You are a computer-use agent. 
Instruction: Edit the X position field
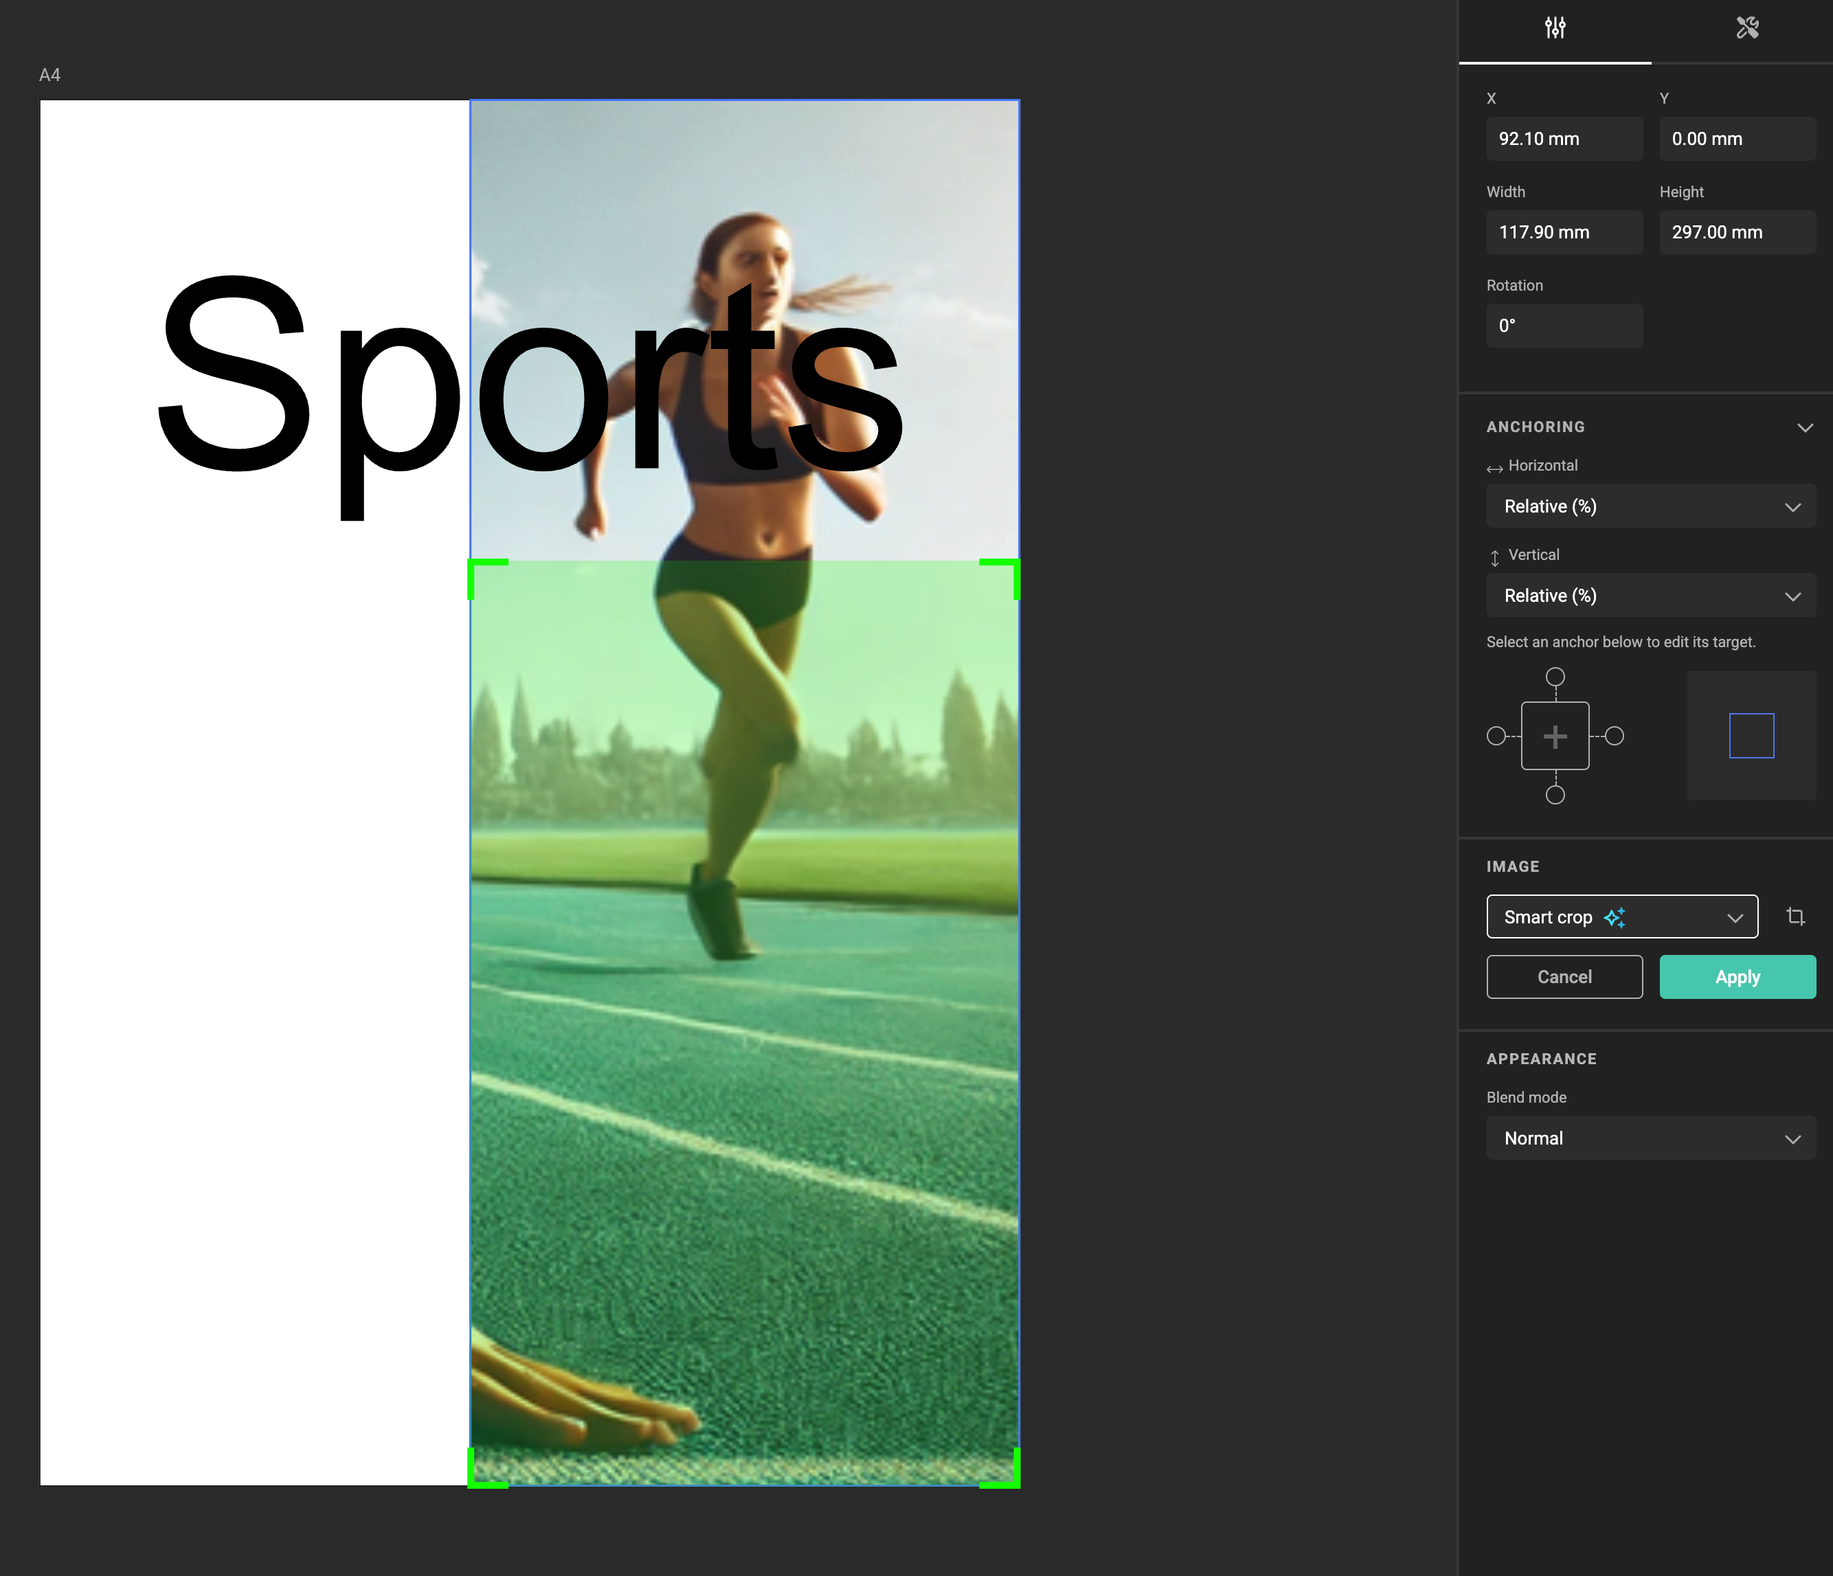[1564, 139]
